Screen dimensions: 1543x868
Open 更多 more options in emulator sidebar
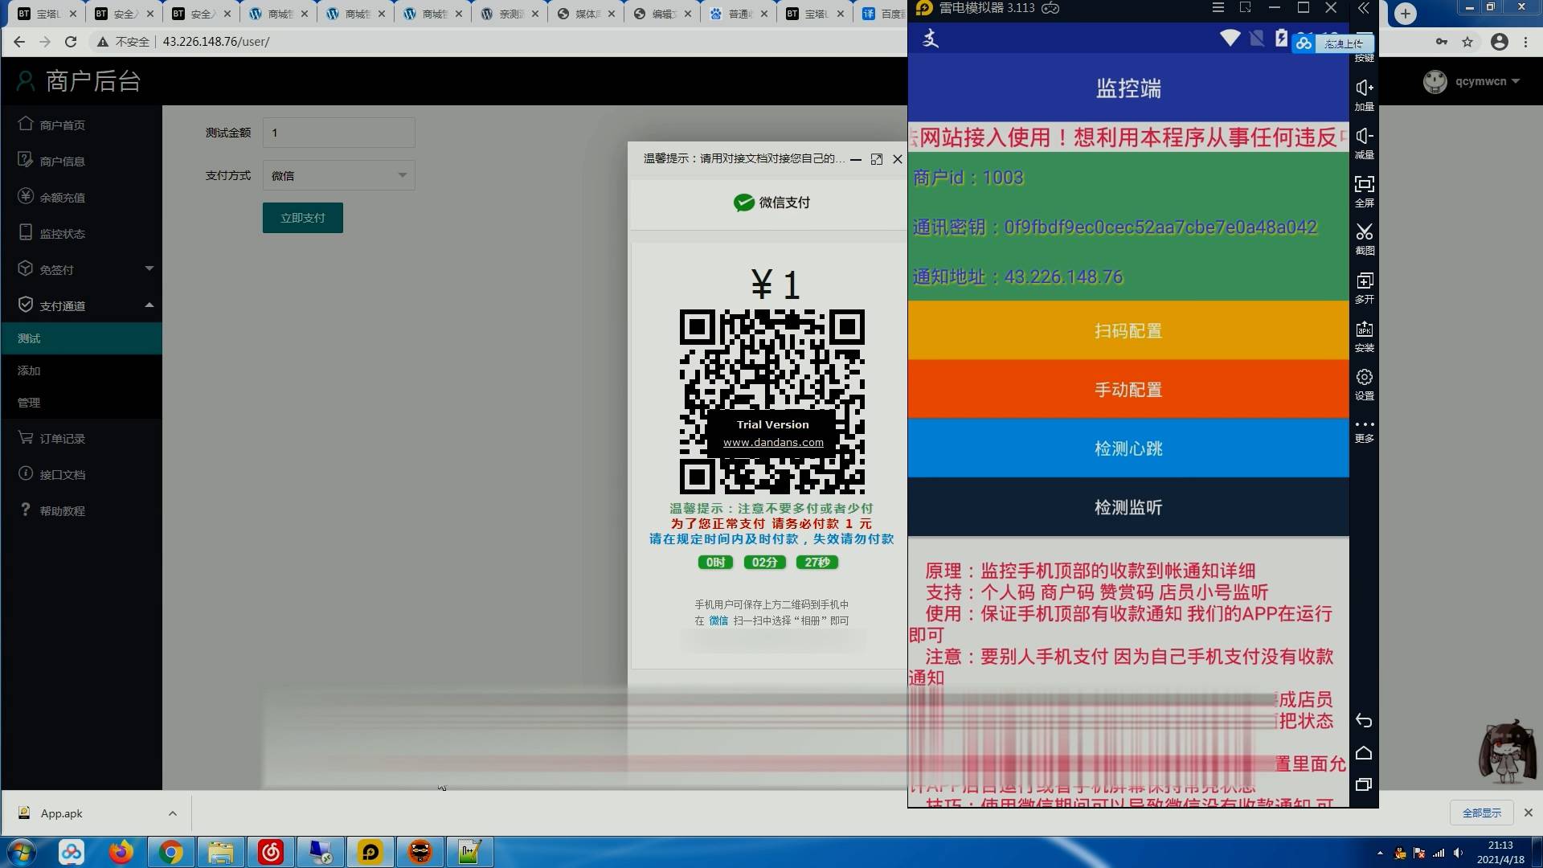pyautogui.click(x=1365, y=431)
